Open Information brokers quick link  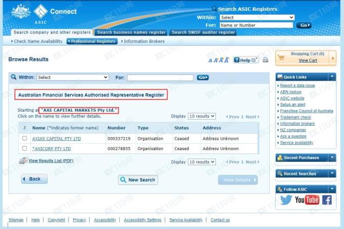click(297, 124)
